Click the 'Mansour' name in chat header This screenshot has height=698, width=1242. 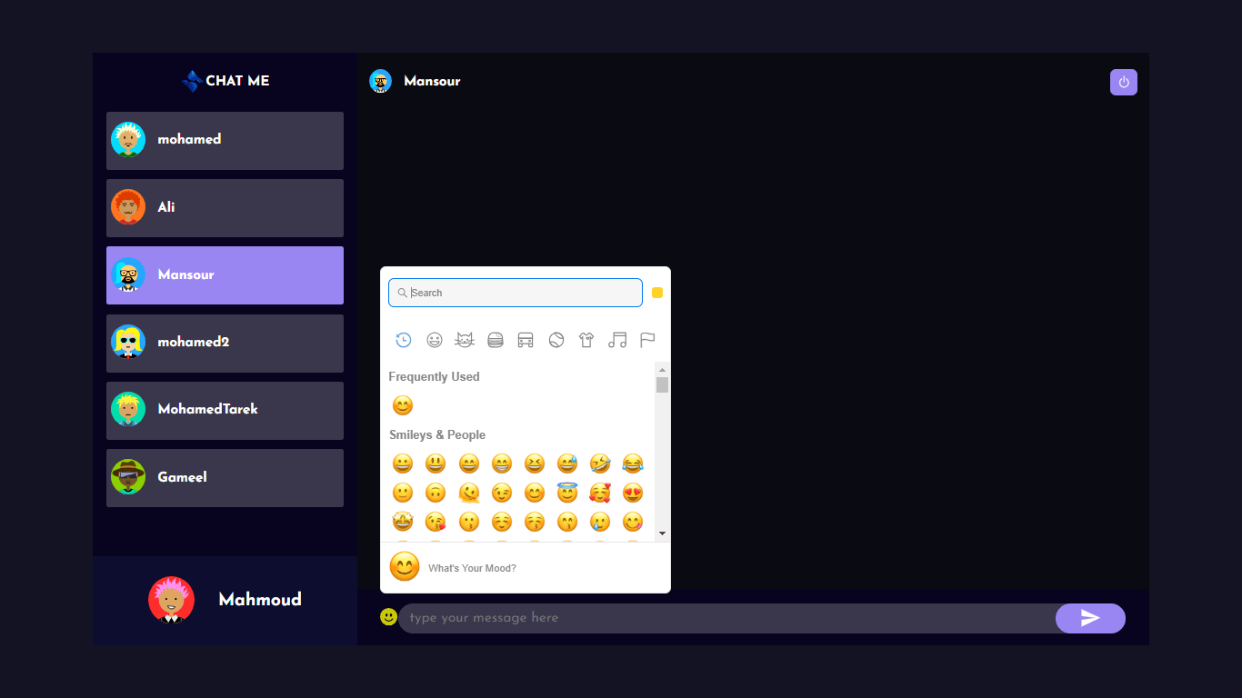pos(432,81)
